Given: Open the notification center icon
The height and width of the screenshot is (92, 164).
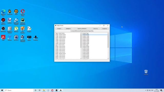Looking at the screenshot, I should (161, 90).
